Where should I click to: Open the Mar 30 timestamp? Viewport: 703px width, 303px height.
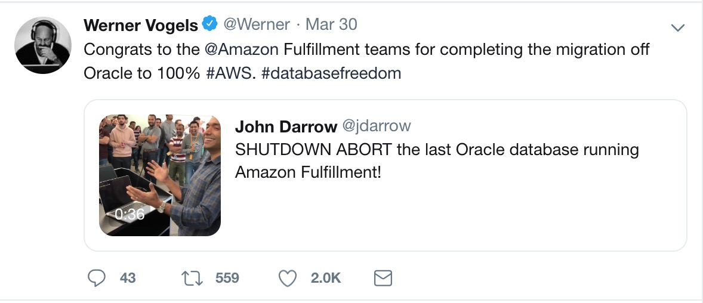(331, 24)
